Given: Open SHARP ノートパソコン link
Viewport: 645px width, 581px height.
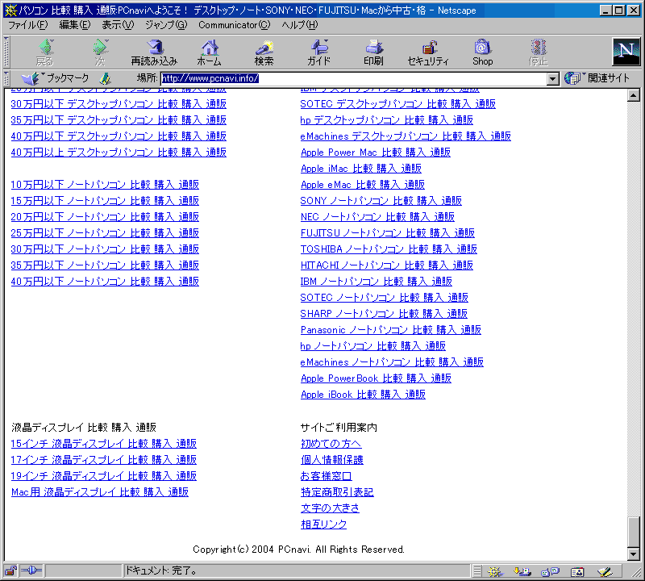Looking at the screenshot, I should tap(384, 314).
